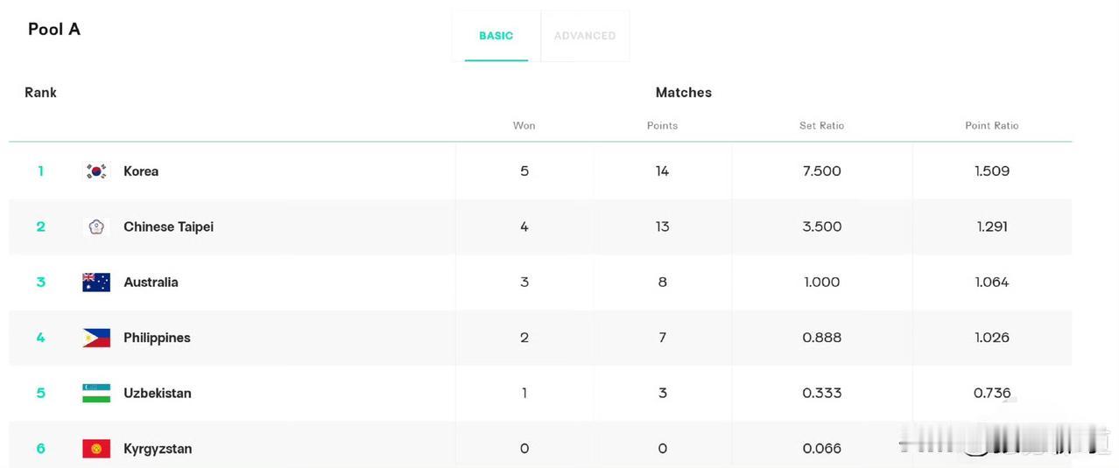
Task: Select the Kyrgyzstan team name
Action: [x=158, y=449]
